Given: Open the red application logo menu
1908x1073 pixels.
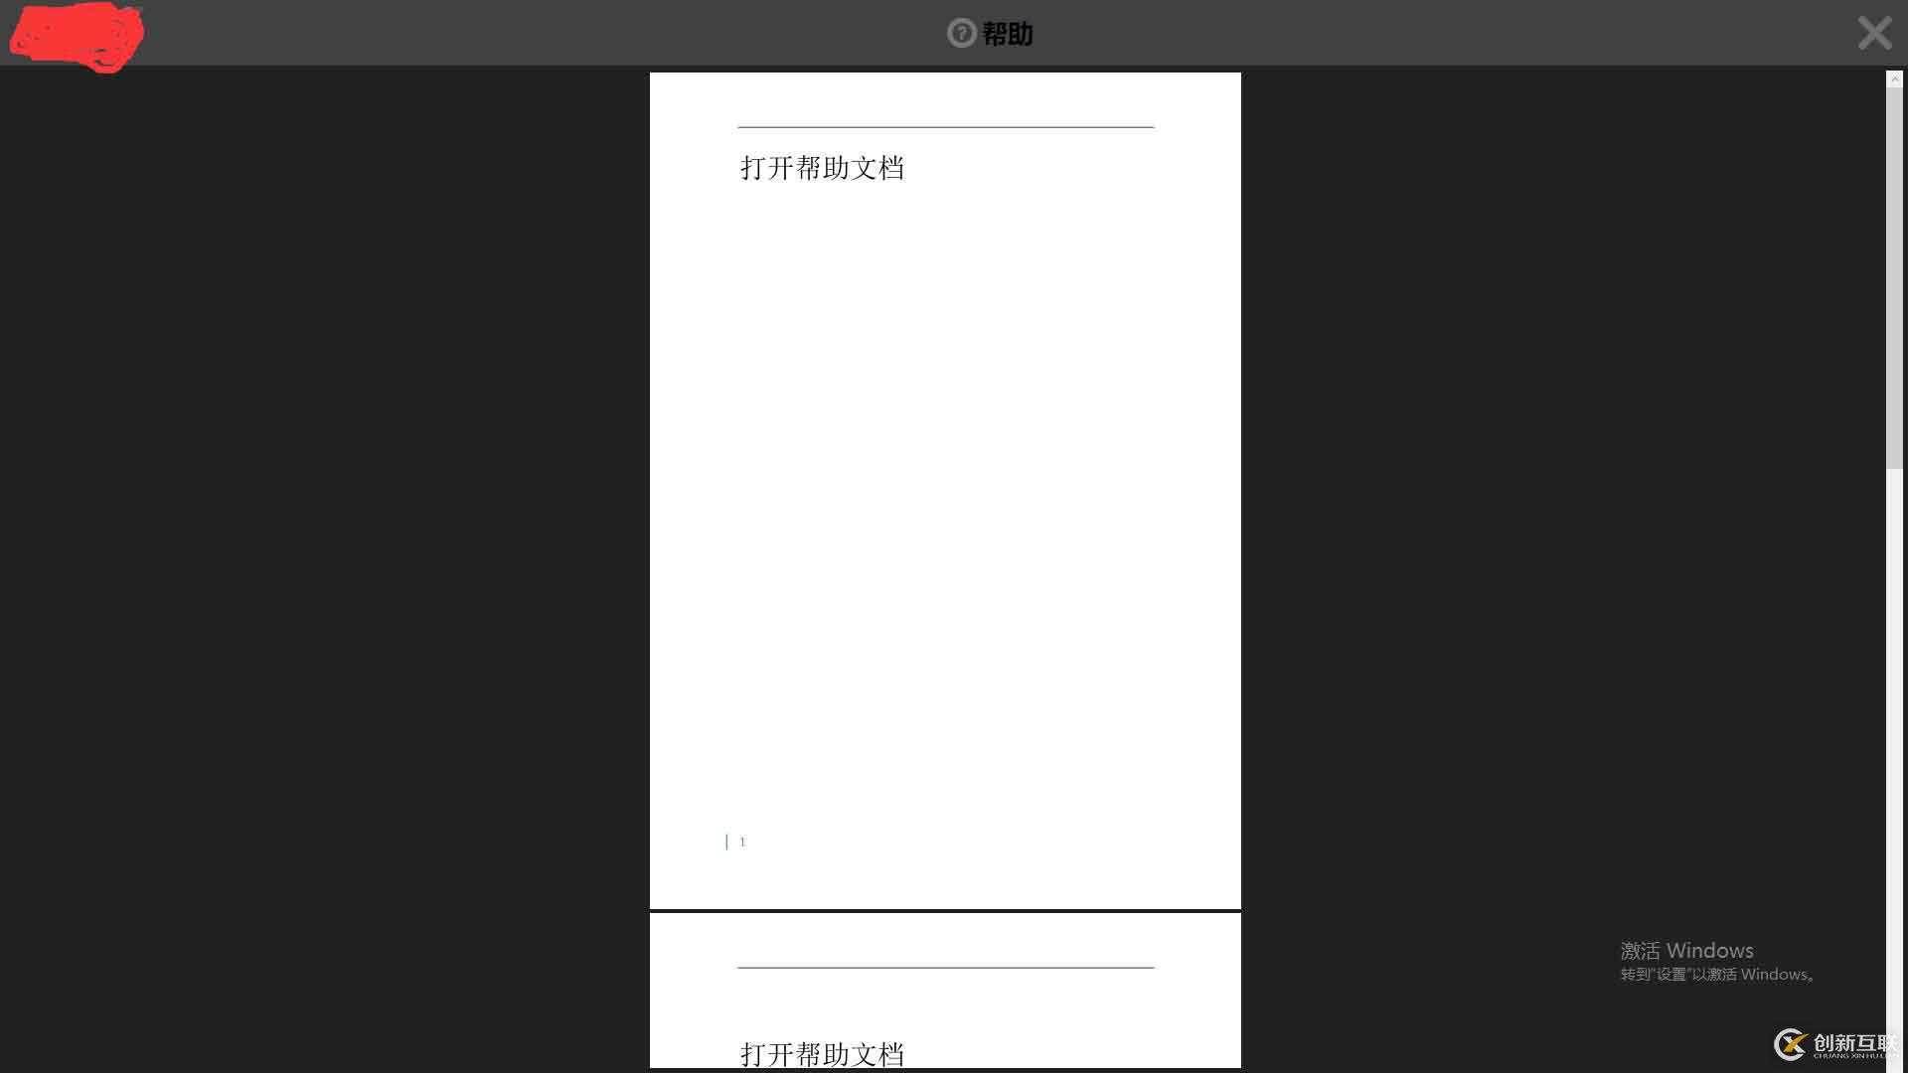Looking at the screenshot, I should [x=73, y=36].
